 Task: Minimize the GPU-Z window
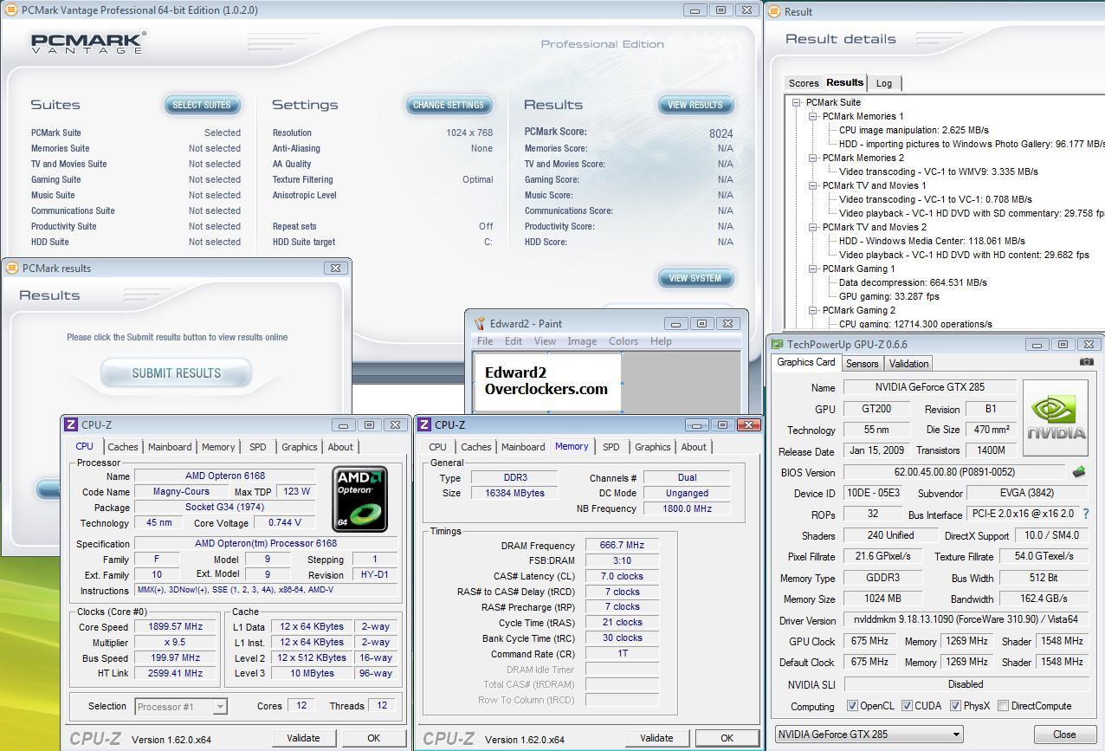(x=1037, y=344)
